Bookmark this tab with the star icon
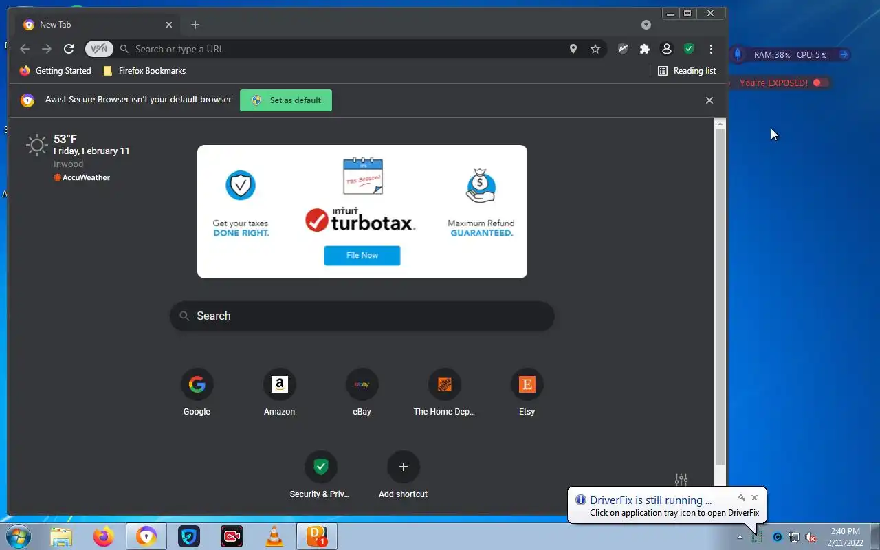880x550 pixels. [x=595, y=49]
